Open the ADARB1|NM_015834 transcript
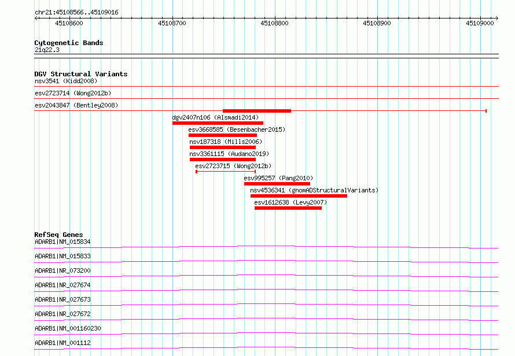Viewport: 515px width, 356px height. pos(62,242)
